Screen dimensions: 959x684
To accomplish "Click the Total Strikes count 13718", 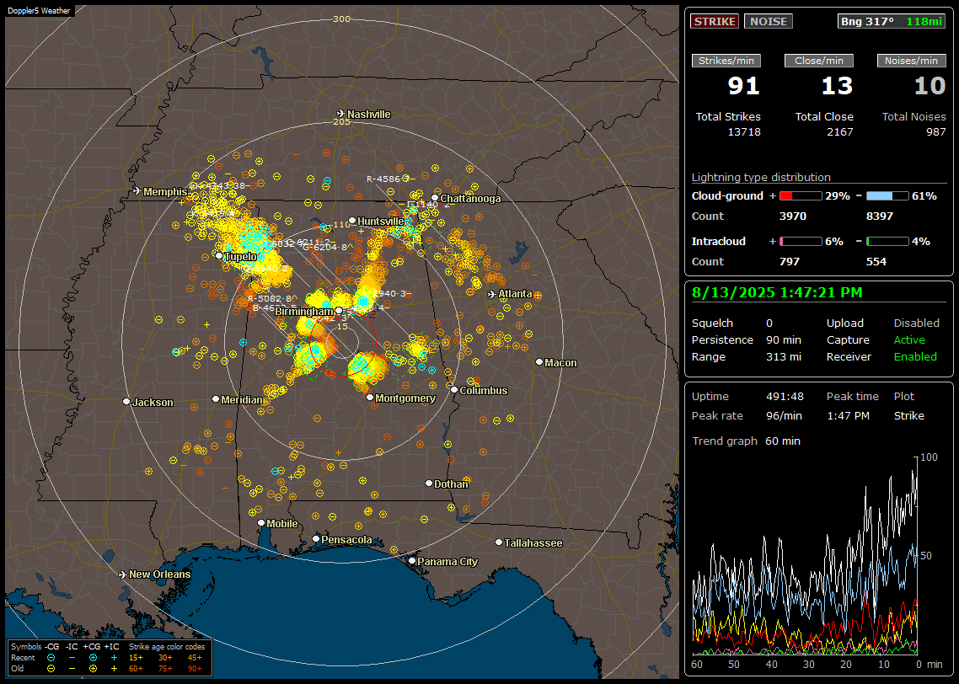I will pos(744,132).
